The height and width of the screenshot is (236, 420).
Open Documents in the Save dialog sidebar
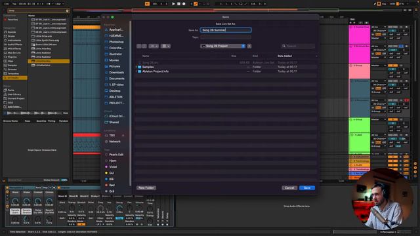(x=115, y=79)
